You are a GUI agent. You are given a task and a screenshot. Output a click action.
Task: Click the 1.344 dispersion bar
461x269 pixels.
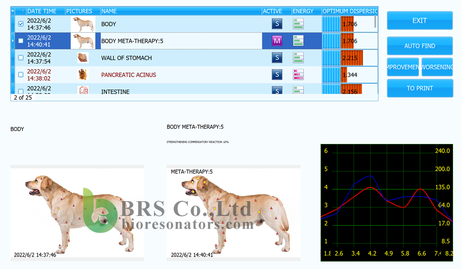[x=350, y=75]
